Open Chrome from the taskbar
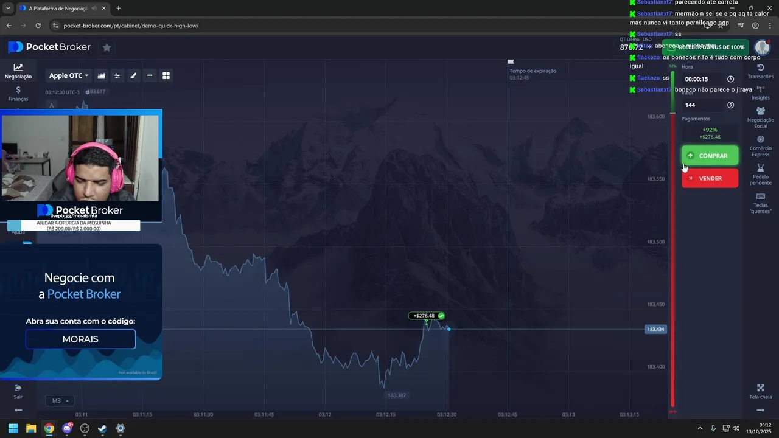The height and width of the screenshot is (438, 779). [49, 428]
